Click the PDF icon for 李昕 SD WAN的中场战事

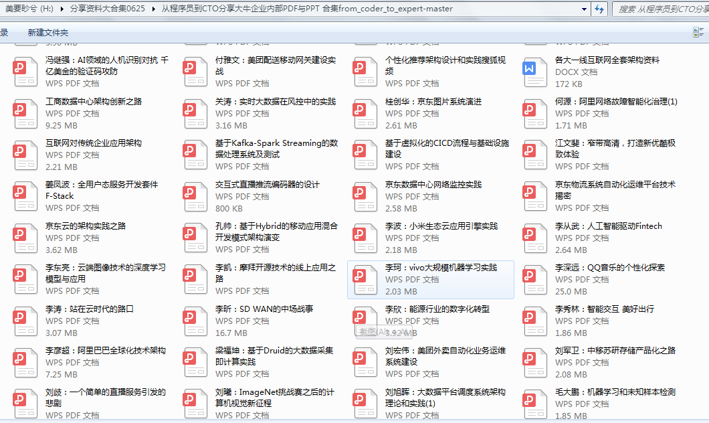[x=195, y=321]
